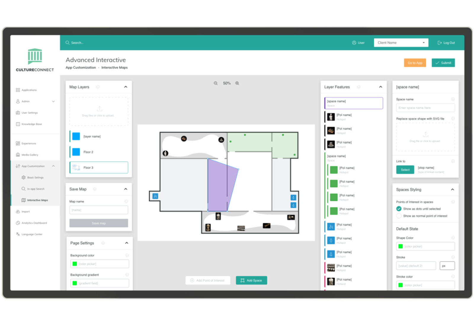Collapse the Layer Features panel

tap(381, 87)
